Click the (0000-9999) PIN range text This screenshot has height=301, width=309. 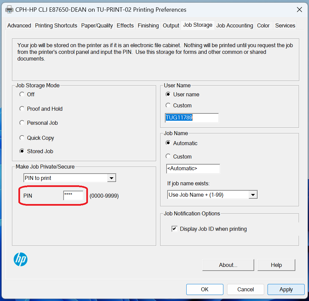[x=104, y=196]
